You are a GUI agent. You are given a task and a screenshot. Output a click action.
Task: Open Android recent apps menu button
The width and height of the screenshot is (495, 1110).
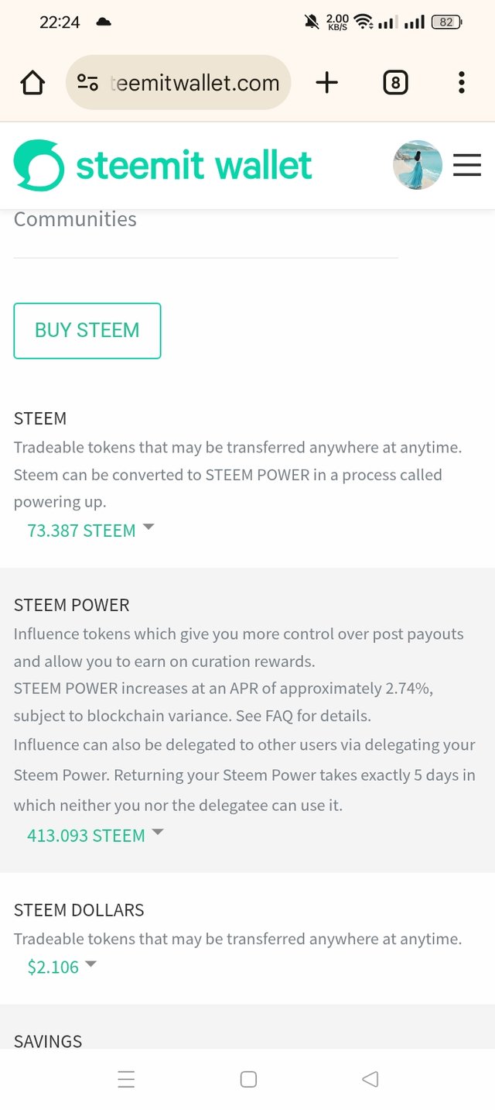(x=126, y=1079)
